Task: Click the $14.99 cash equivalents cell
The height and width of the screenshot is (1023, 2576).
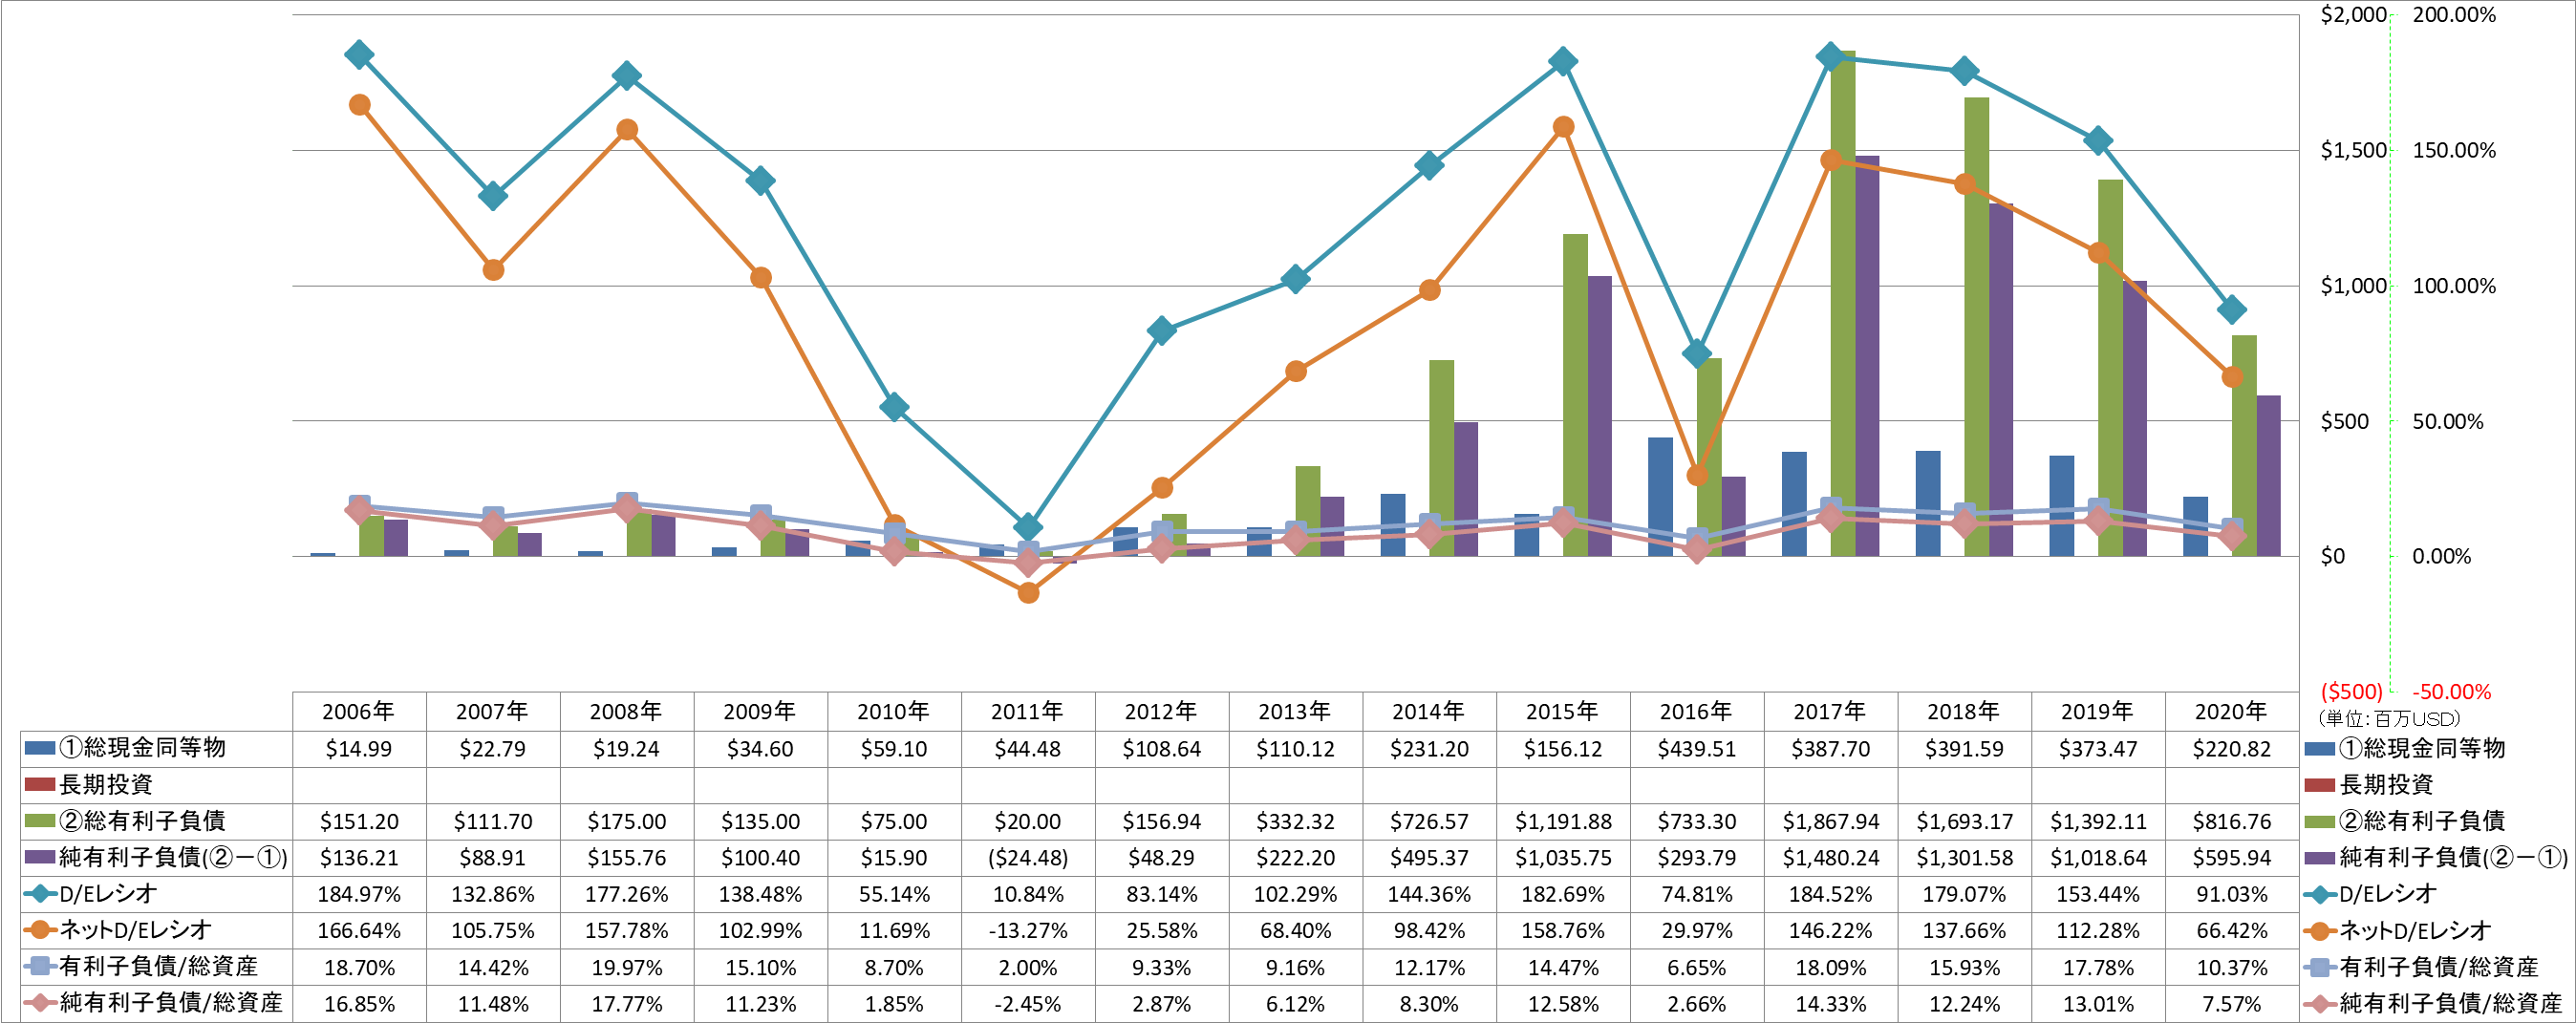Action: click(359, 749)
